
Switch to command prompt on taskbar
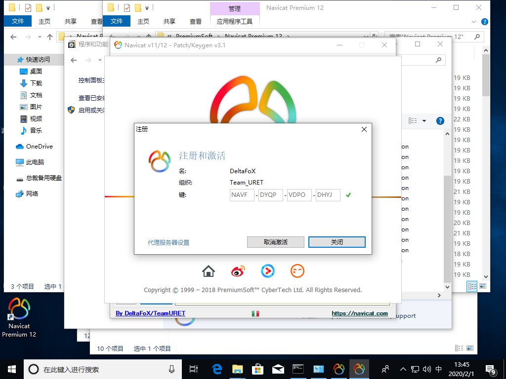click(298, 369)
